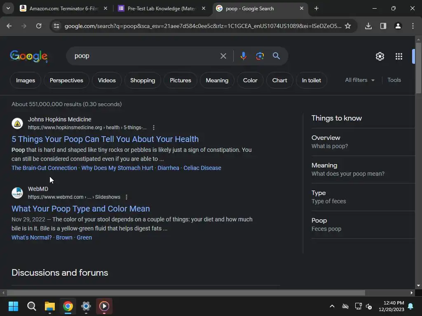Screen dimensions: 422x316
Task: Select the Pictures filter chip
Action: (181, 80)
